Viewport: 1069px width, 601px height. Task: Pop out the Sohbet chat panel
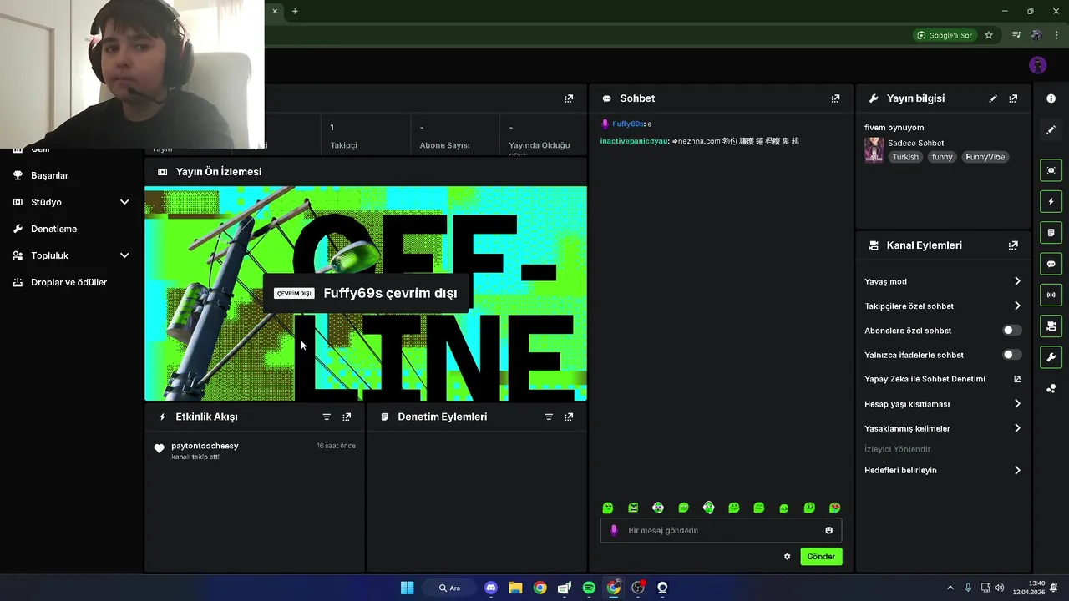tap(835, 98)
